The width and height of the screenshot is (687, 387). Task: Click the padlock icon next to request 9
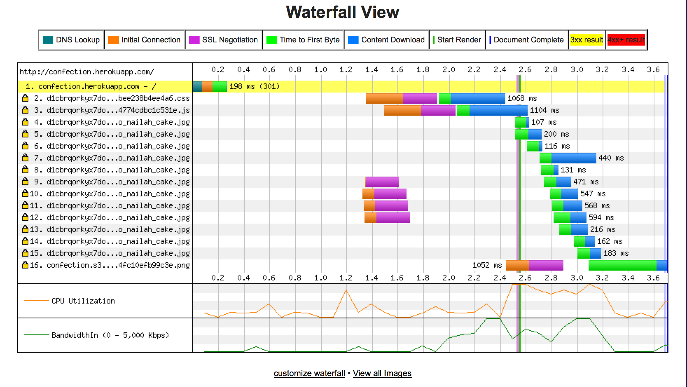[25, 182]
